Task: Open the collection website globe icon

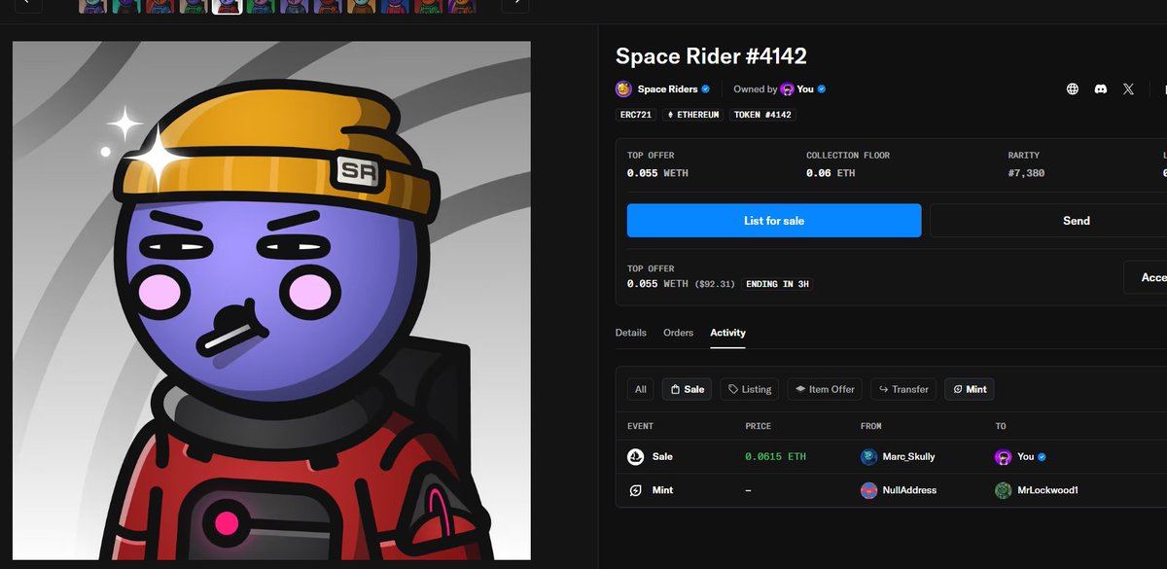Action: pyautogui.click(x=1073, y=89)
